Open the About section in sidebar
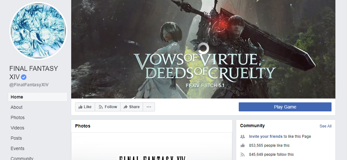Image resolution: width=347 pixels, height=160 pixels. 17,107
